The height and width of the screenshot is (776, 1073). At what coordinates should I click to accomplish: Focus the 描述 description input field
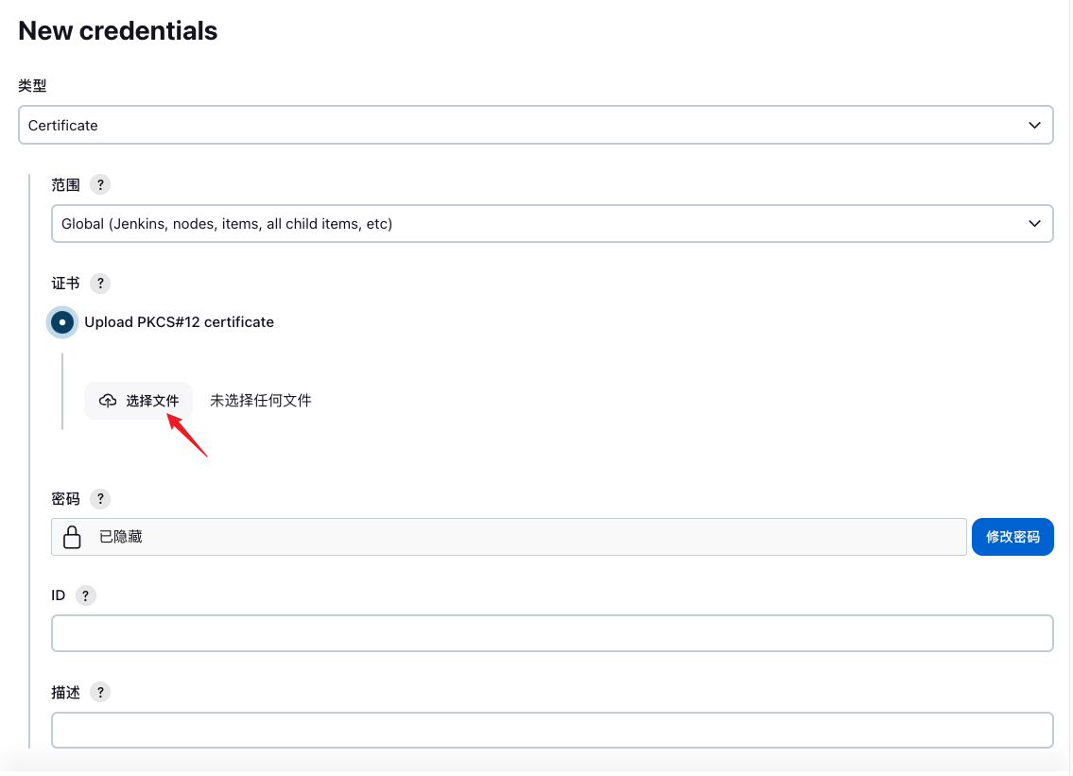point(552,730)
